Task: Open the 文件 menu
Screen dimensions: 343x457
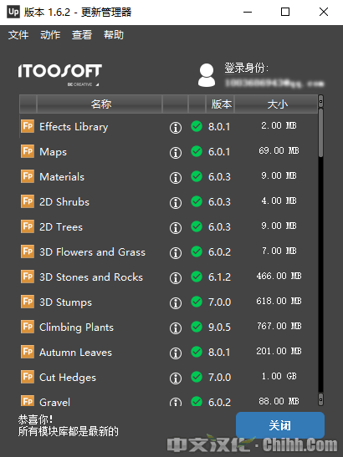Action: click(x=18, y=35)
